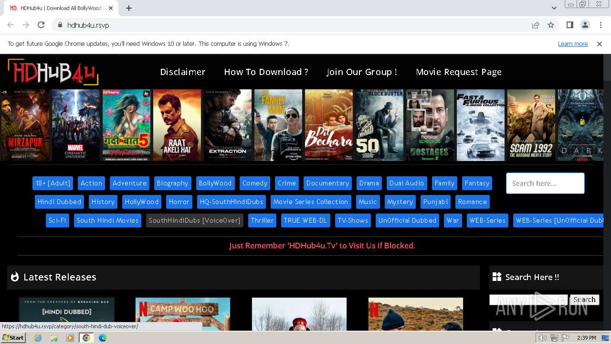Open the Mirzapur poster
This screenshot has width=611, height=344.
click(25, 125)
